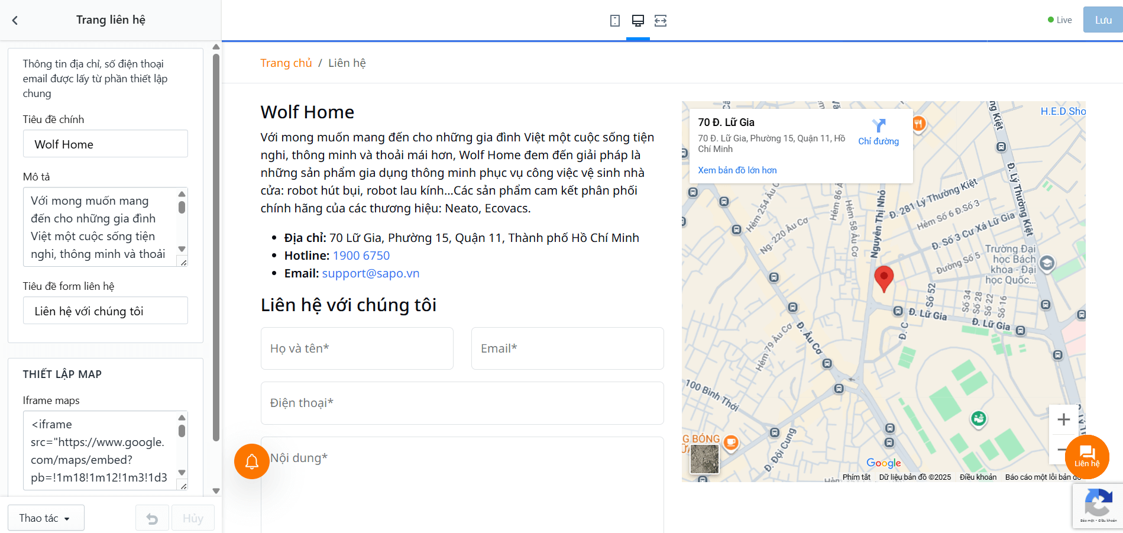The image size is (1123, 533).
Task: Open the Thao tác dropdown
Action: pos(46,518)
